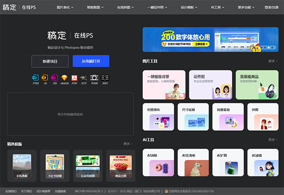284x195 pixels.
Task: Click the 登录/注册 link
Action: tap(270, 8)
